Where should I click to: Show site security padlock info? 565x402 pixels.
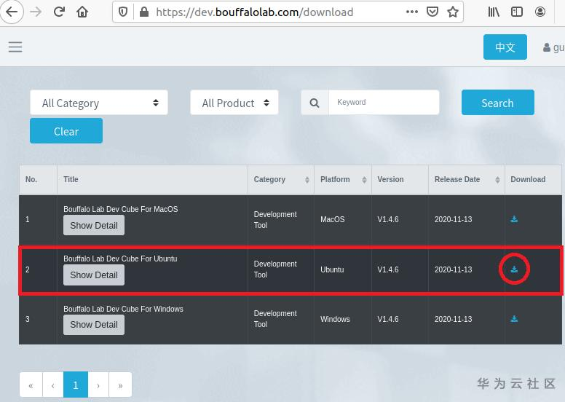coord(143,12)
